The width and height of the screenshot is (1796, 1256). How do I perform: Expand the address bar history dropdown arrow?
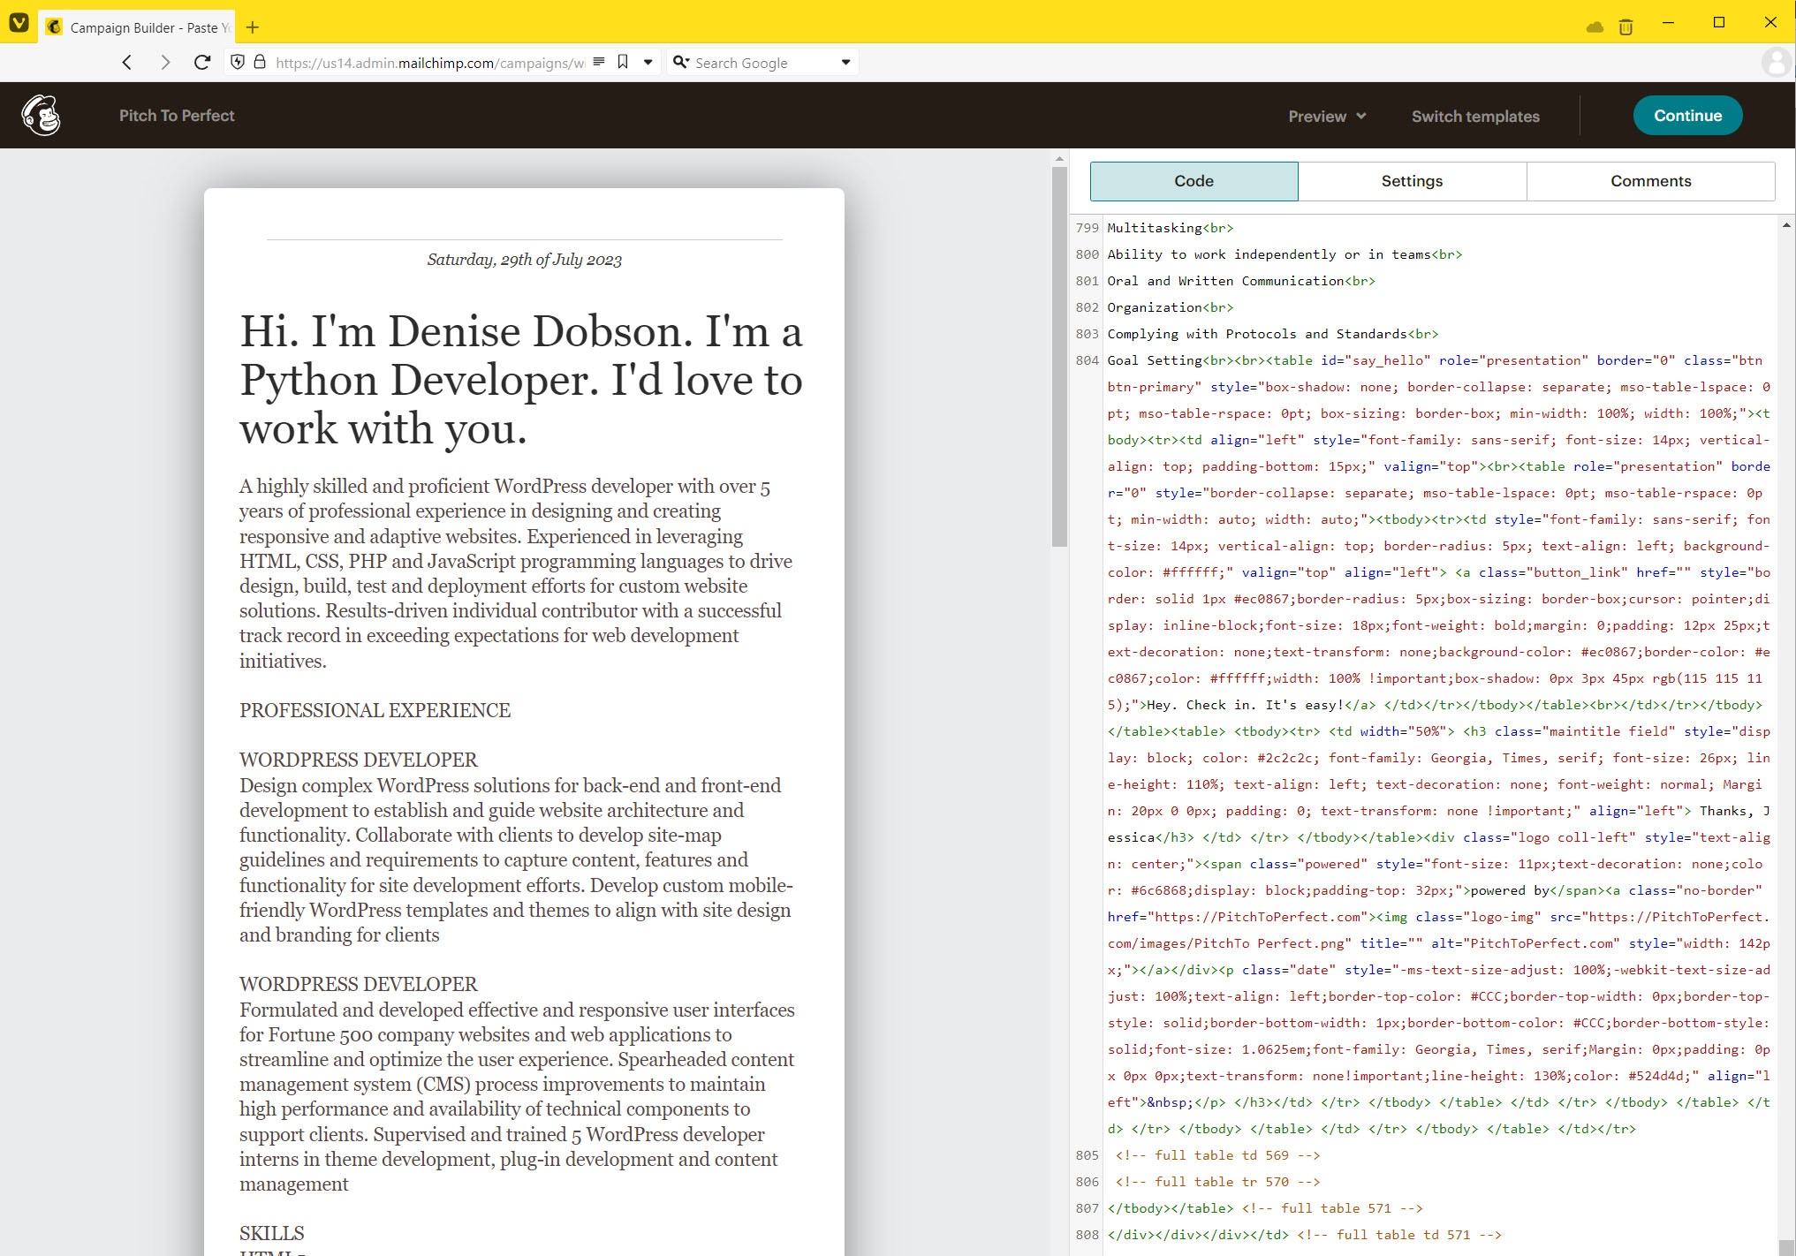tap(648, 63)
